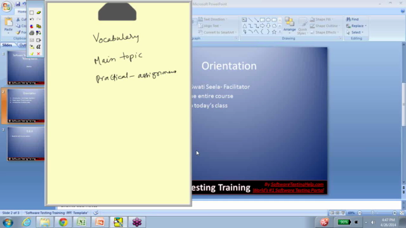Open Drawing group dialog launcher
The width and height of the screenshot is (406, 228).
(x=340, y=38)
